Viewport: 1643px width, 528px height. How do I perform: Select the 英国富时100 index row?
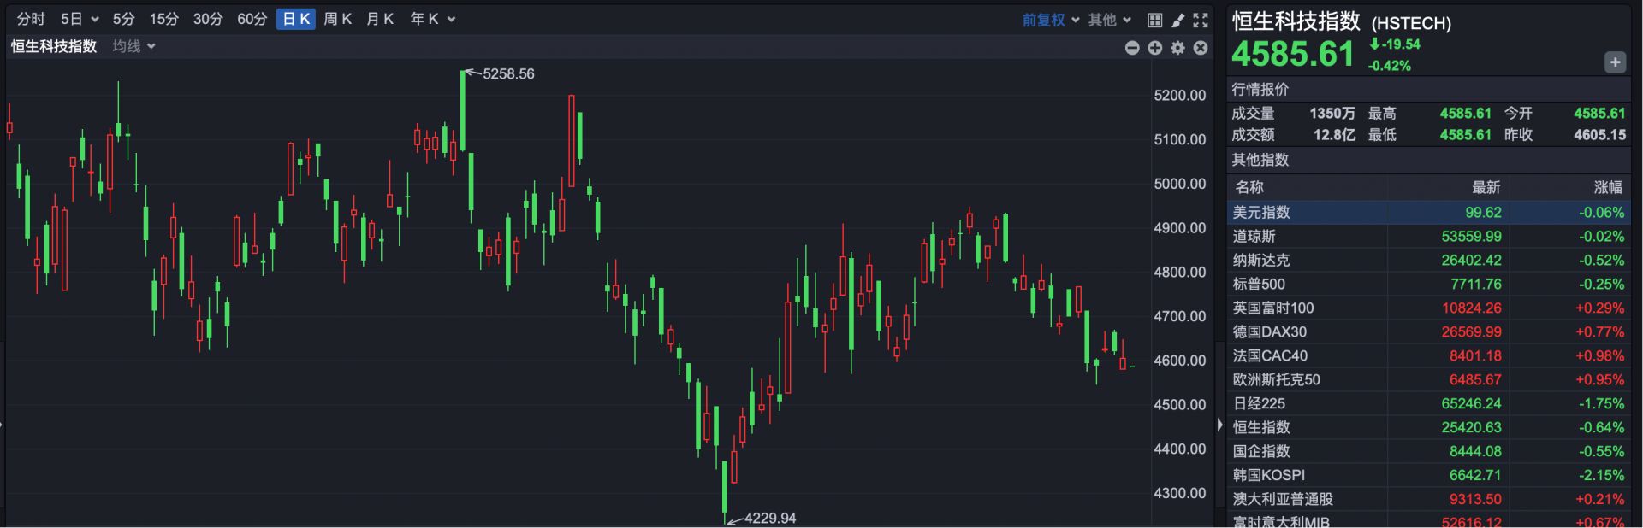tap(1428, 308)
